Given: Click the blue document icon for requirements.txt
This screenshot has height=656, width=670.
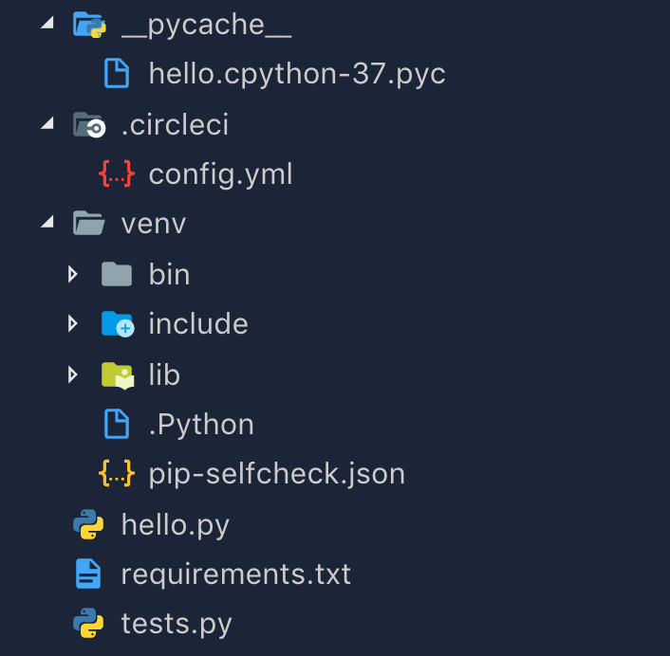Looking at the screenshot, I should [88, 574].
